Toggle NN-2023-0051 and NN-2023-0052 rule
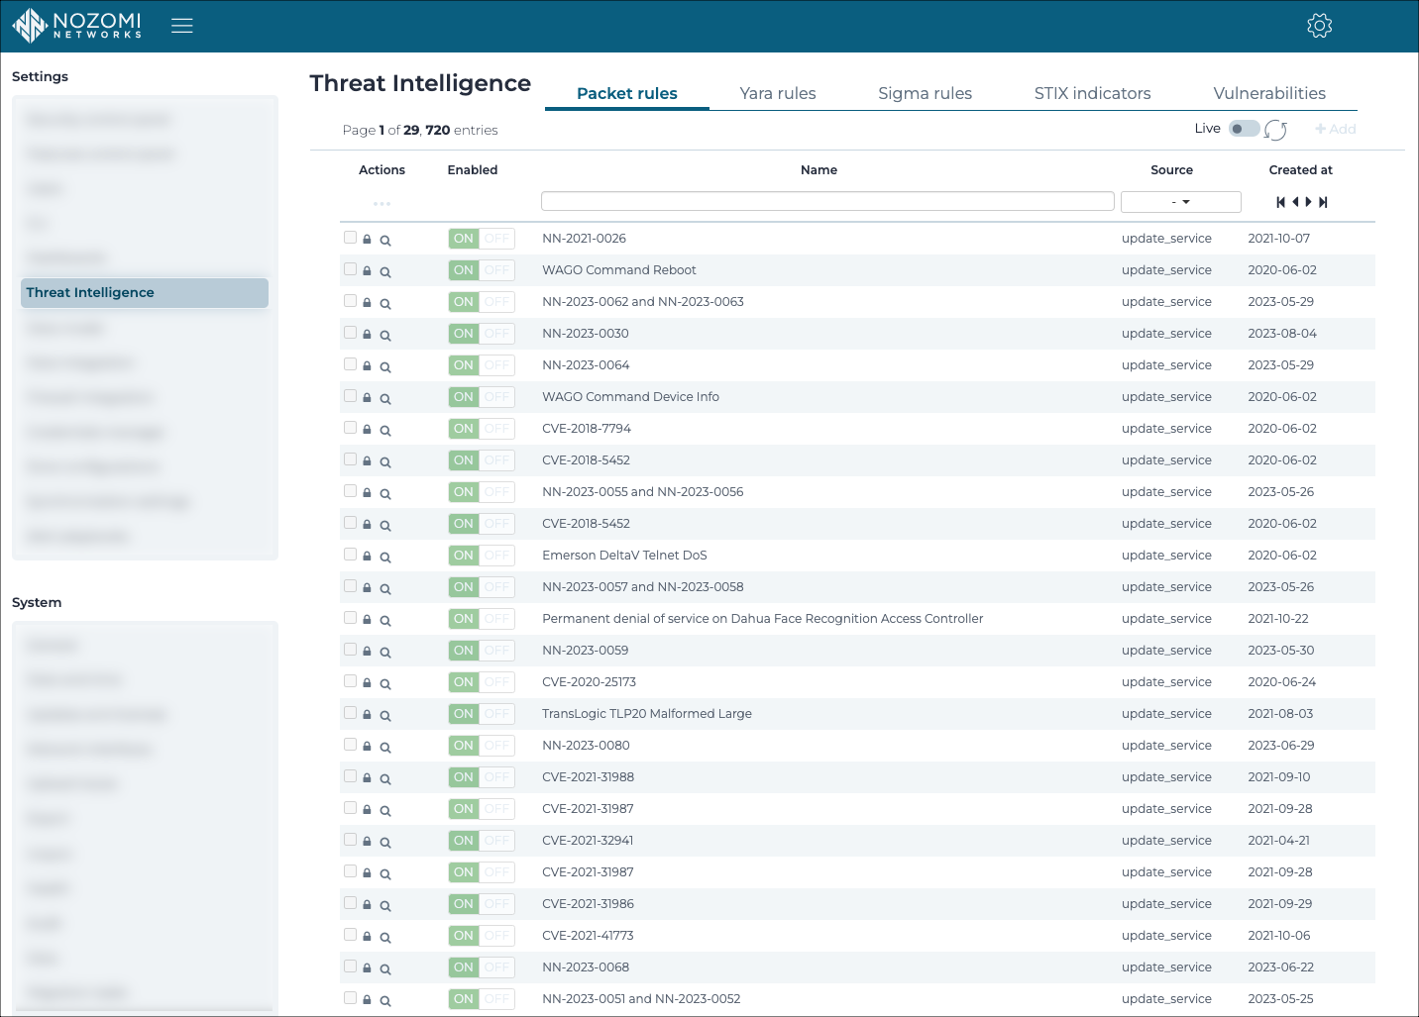Viewport: 1419px width, 1017px height. click(482, 999)
